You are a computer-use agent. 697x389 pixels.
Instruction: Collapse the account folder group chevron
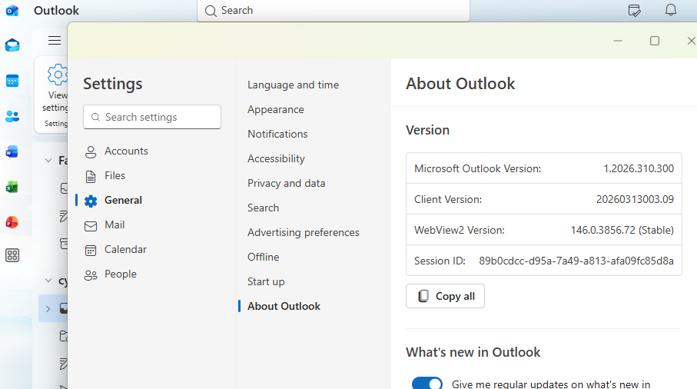(x=48, y=281)
